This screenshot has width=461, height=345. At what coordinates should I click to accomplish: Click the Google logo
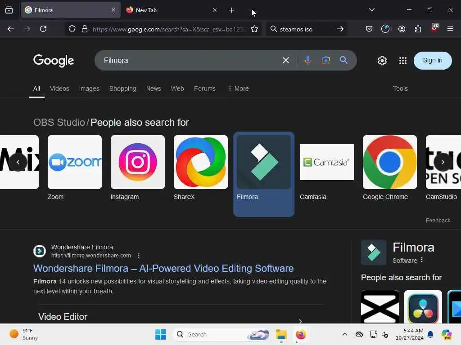[54, 61]
